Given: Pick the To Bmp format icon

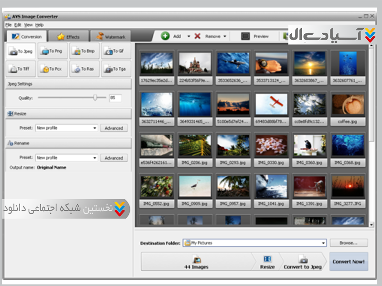Looking at the screenshot, I should pos(76,51).
